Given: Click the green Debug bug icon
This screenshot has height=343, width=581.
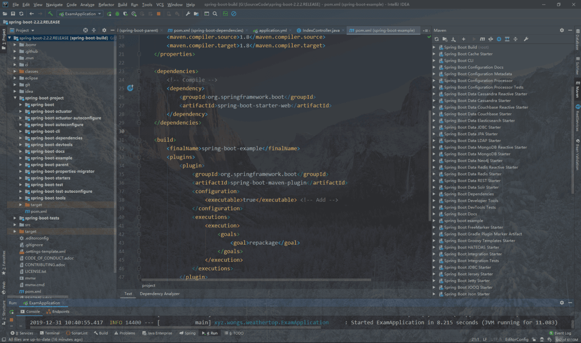Looking at the screenshot, I should pos(118,14).
